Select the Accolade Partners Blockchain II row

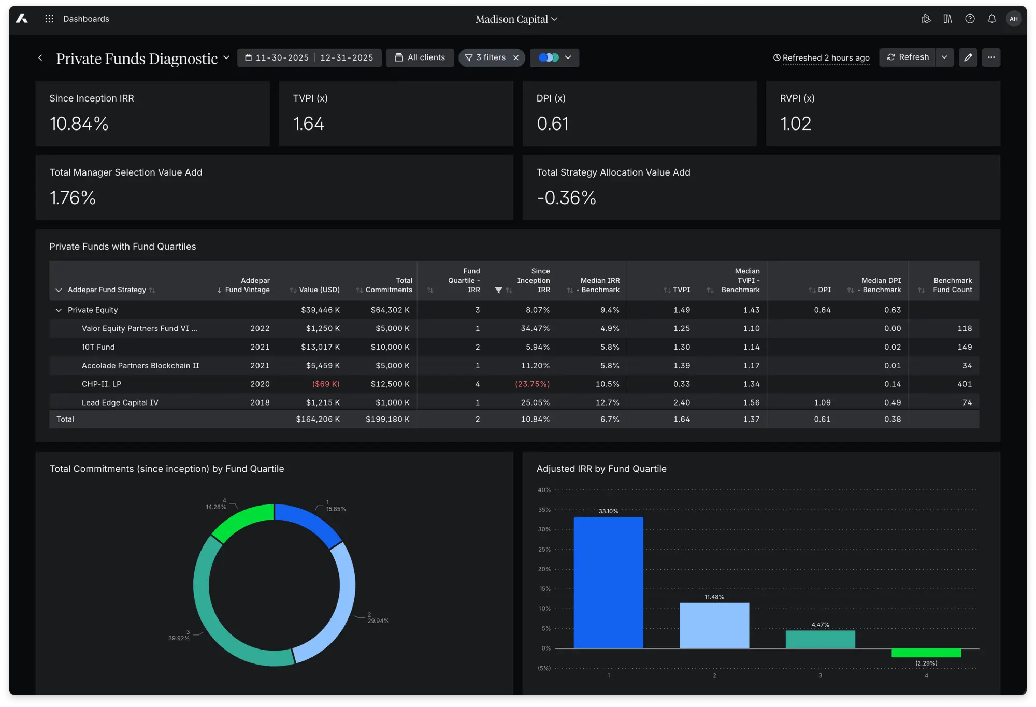pyautogui.click(x=514, y=366)
